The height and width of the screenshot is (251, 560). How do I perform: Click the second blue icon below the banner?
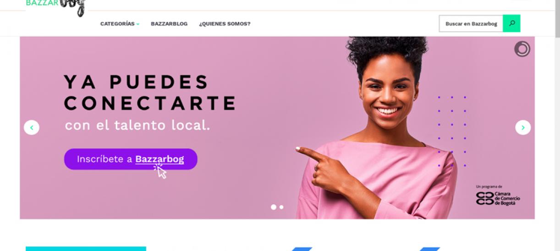429,249
